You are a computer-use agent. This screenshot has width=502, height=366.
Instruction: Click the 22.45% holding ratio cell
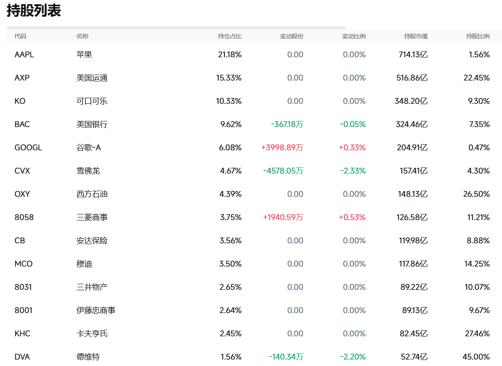click(477, 78)
